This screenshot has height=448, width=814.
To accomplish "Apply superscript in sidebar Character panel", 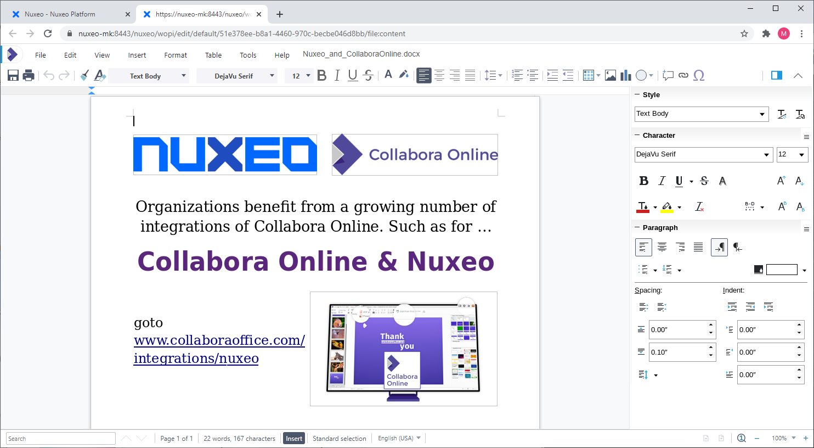I will click(782, 206).
